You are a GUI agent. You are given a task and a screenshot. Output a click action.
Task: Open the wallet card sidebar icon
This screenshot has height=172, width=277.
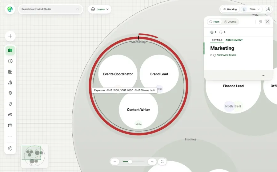pyautogui.click(x=10, y=125)
